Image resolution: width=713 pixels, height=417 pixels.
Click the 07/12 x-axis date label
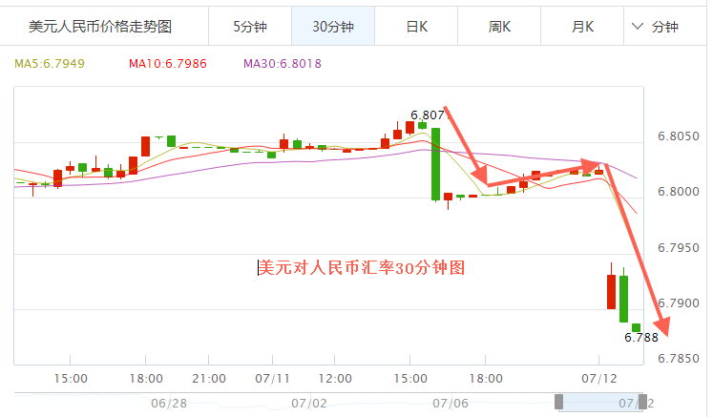599,378
